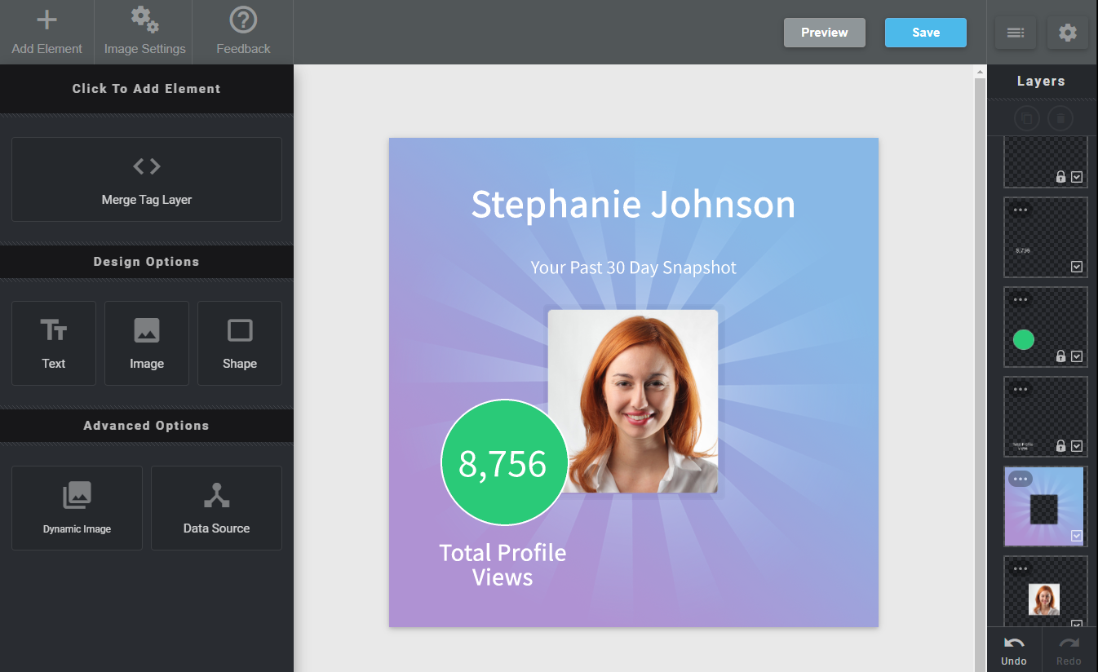
Task: Toggle visibility checkbox on gradient background layer
Action: [1077, 536]
